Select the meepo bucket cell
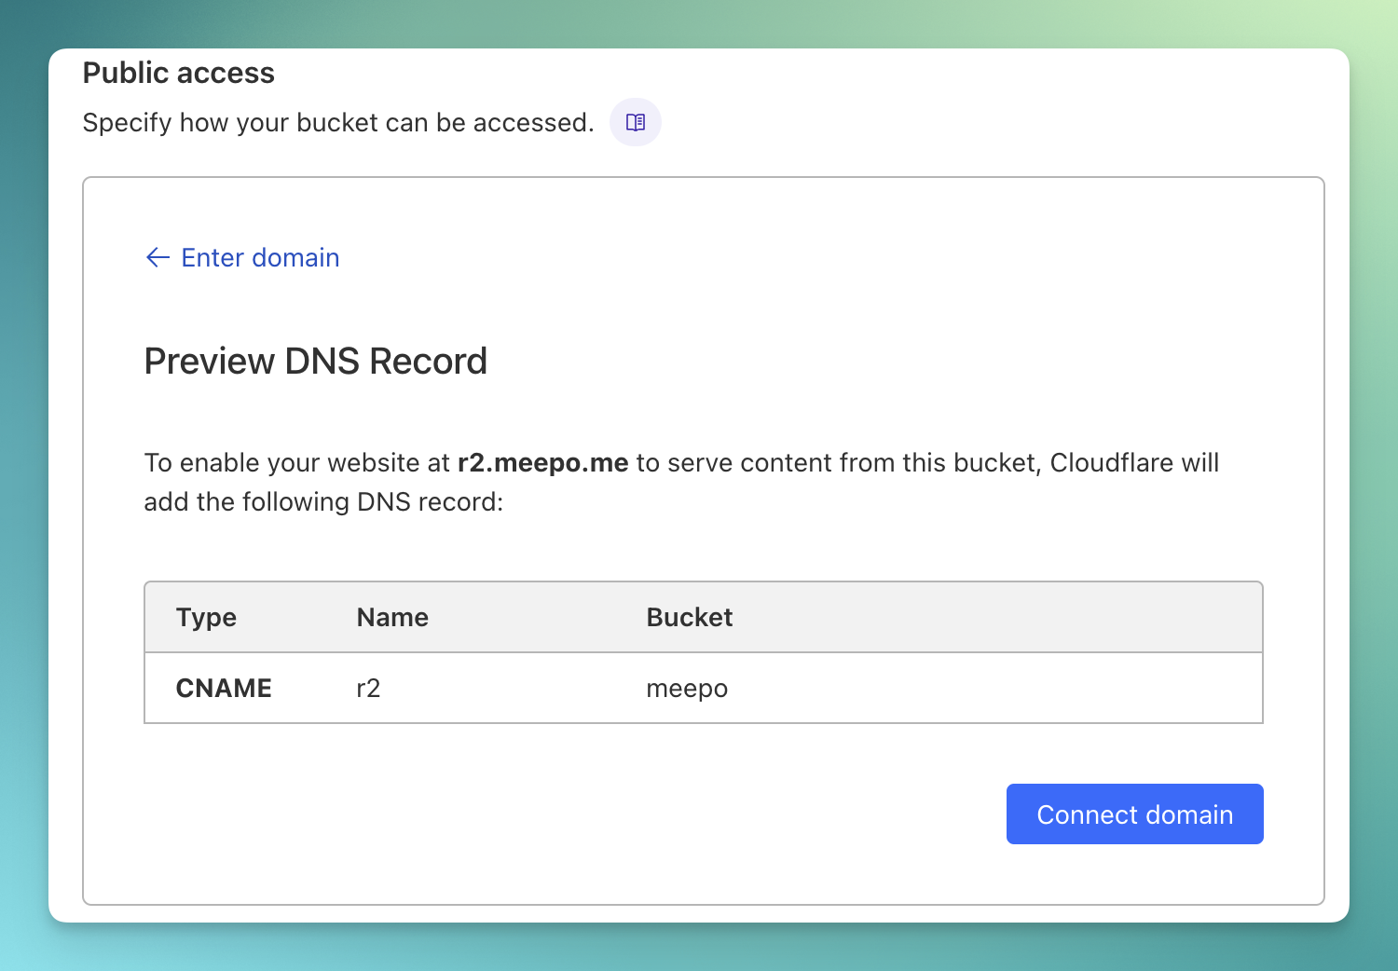This screenshot has width=1398, height=971. click(x=687, y=689)
